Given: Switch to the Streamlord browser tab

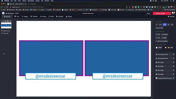Looking at the screenshot, I should [37, 4].
